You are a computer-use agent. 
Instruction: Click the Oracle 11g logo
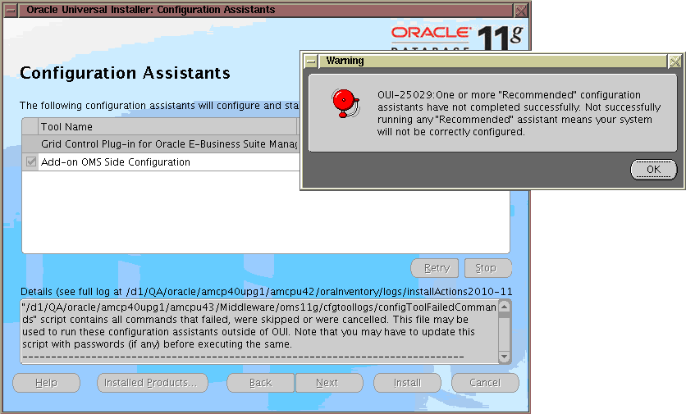click(457, 39)
